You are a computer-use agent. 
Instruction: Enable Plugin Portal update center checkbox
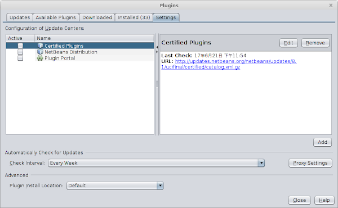pyautogui.click(x=20, y=58)
